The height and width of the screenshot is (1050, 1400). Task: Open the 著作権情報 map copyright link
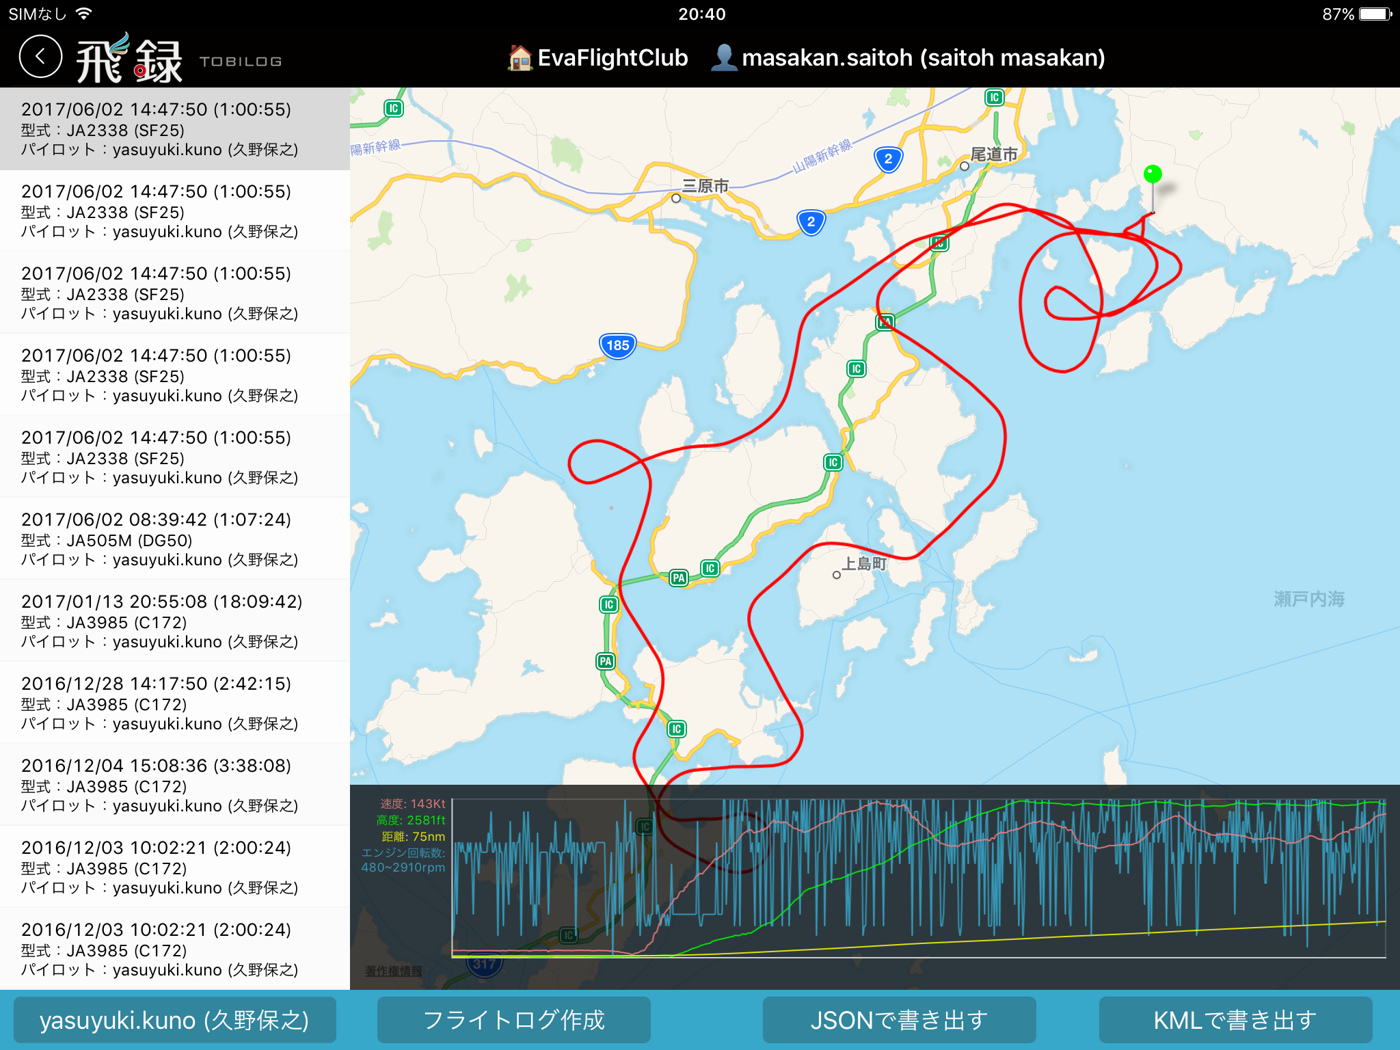[x=393, y=971]
